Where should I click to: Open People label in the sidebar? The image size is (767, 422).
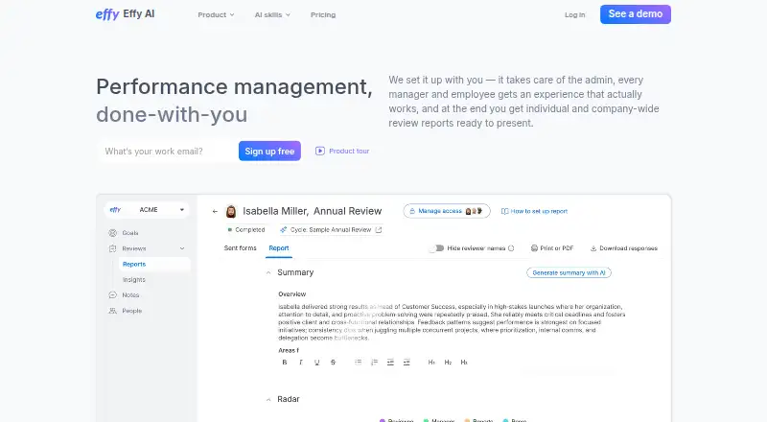pyautogui.click(x=131, y=311)
